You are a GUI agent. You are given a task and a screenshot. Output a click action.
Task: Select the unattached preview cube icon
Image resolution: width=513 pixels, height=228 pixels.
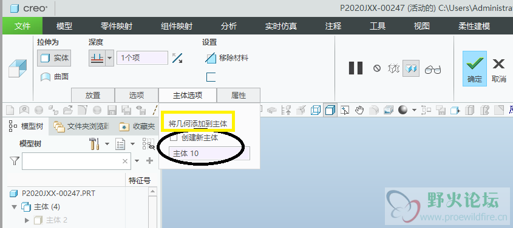pyautogui.click(x=393, y=68)
